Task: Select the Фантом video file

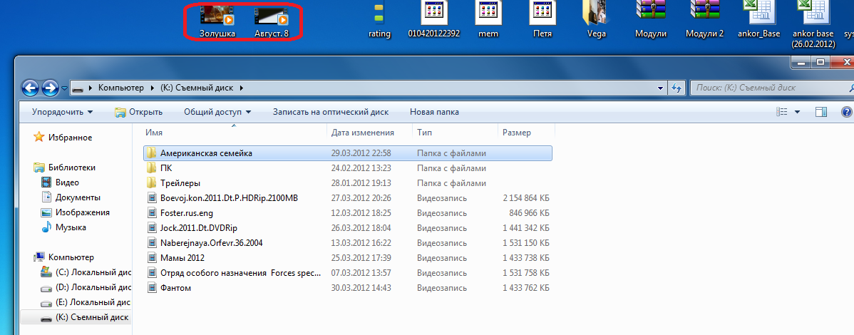Action: pyautogui.click(x=347, y=288)
